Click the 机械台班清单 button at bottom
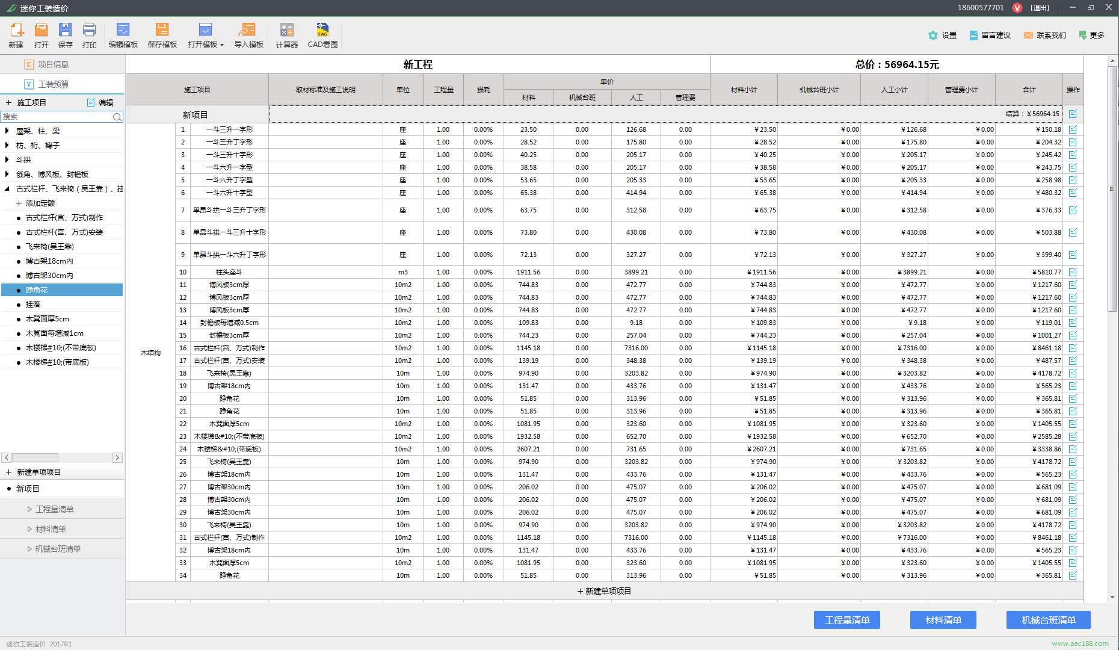Image resolution: width=1119 pixels, height=650 pixels. (1048, 620)
